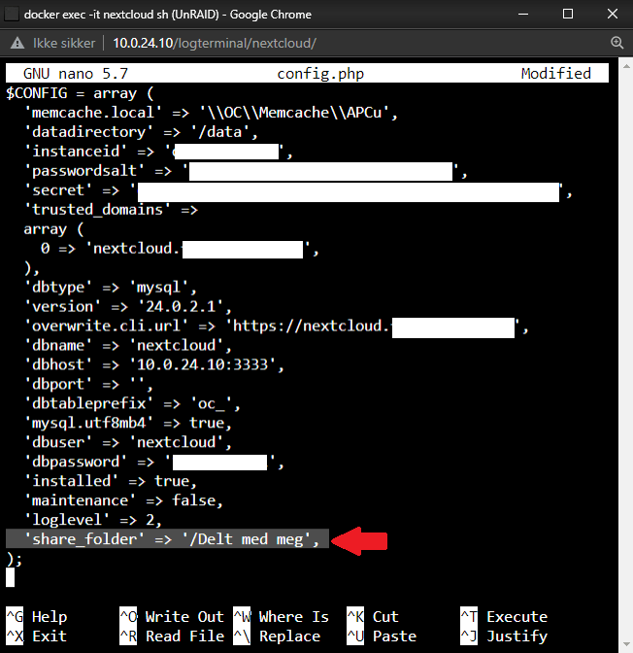Click the 'dbuser' => 'nextcloud' line
Screen dimensions: 633x653
point(128,442)
